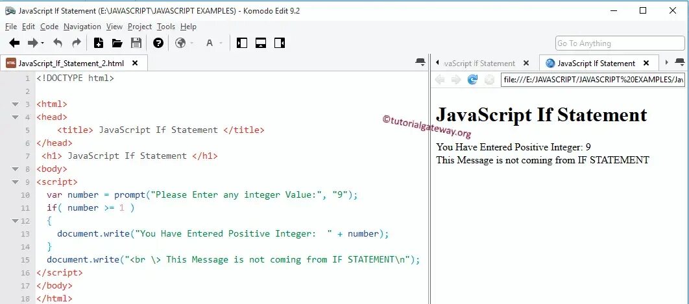This screenshot has width=689, height=304.
Task: Go forward with the toolbar forward arrow
Action: click(33, 43)
